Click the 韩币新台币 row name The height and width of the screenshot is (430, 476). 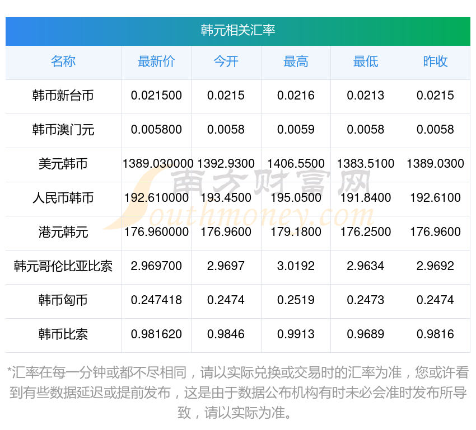click(x=63, y=96)
